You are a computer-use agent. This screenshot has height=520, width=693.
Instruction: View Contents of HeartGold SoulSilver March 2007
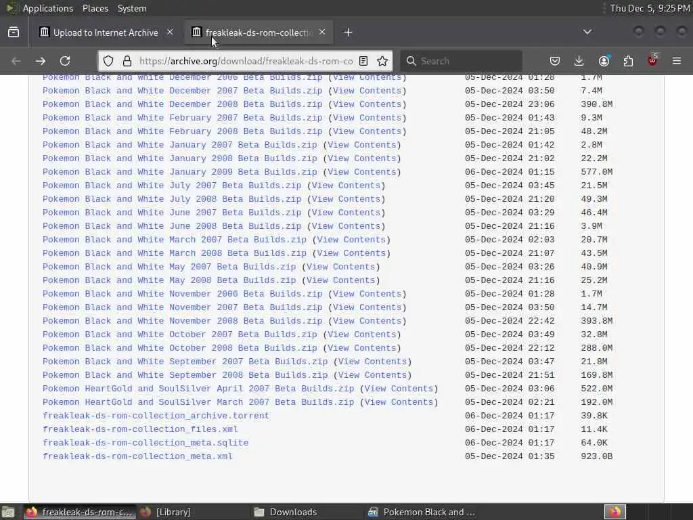pos(399,402)
